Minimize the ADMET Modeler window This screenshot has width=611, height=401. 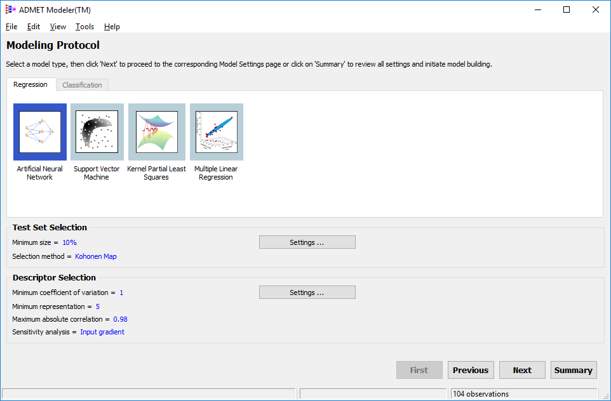point(538,10)
